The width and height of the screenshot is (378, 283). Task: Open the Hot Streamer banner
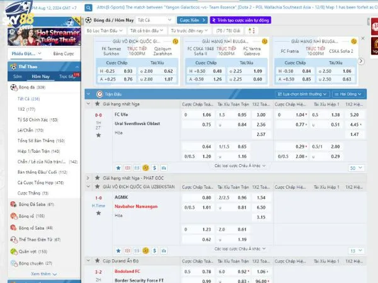44,36
